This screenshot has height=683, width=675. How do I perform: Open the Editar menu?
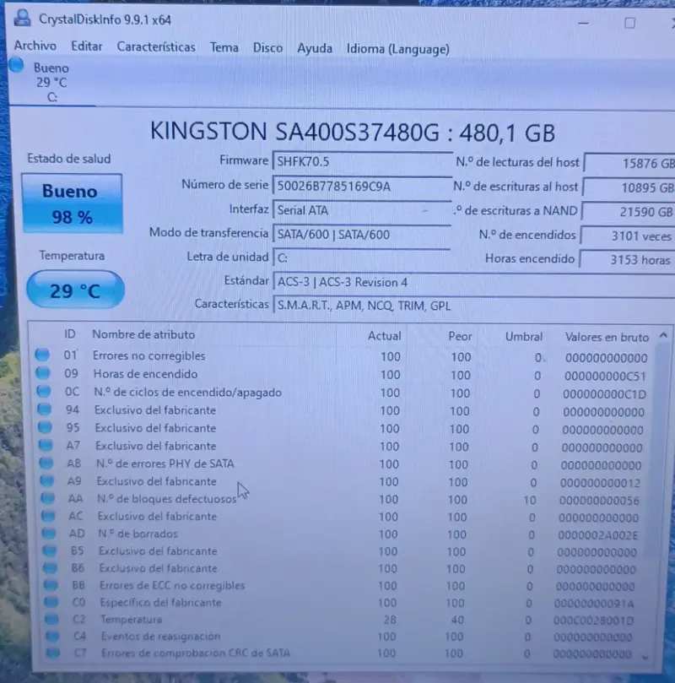pyautogui.click(x=87, y=46)
